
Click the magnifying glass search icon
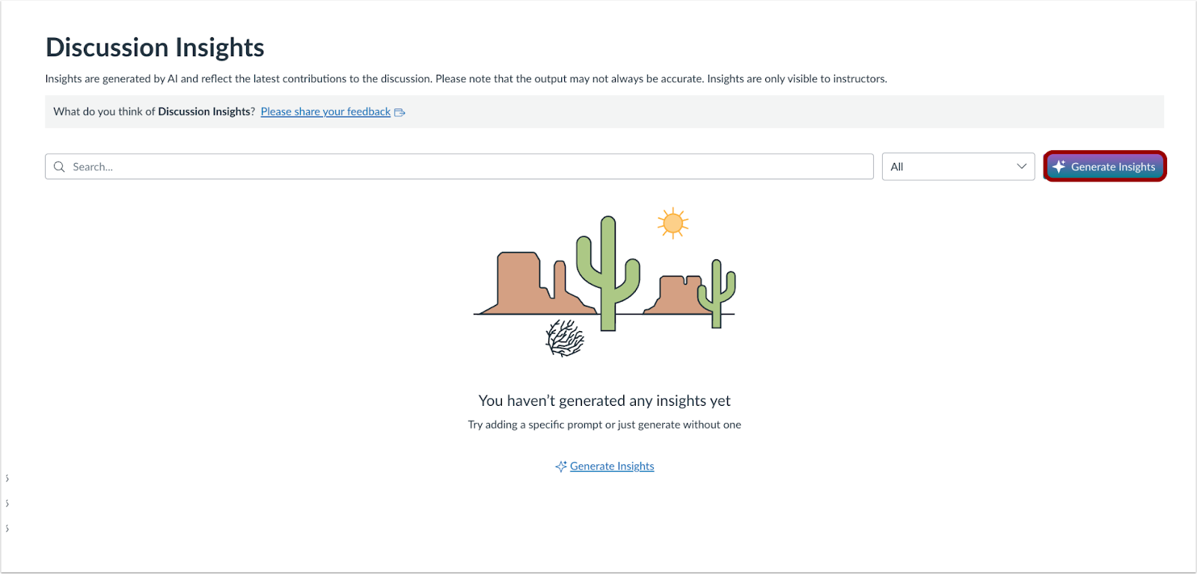59,166
